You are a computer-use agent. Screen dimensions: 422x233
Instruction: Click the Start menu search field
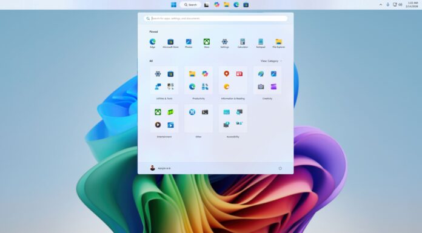pyautogui.click(x=216, y=19)
